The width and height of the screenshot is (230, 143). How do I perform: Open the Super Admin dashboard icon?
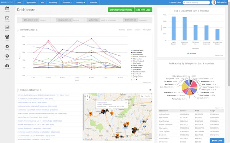point(7,66)
